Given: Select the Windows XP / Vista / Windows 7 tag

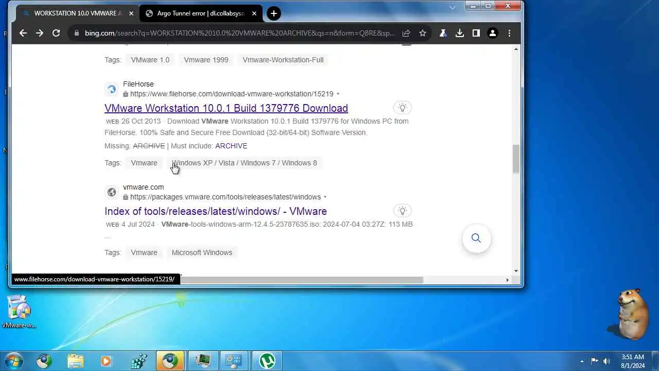Looking at the screenshot, I should [245, 163].
